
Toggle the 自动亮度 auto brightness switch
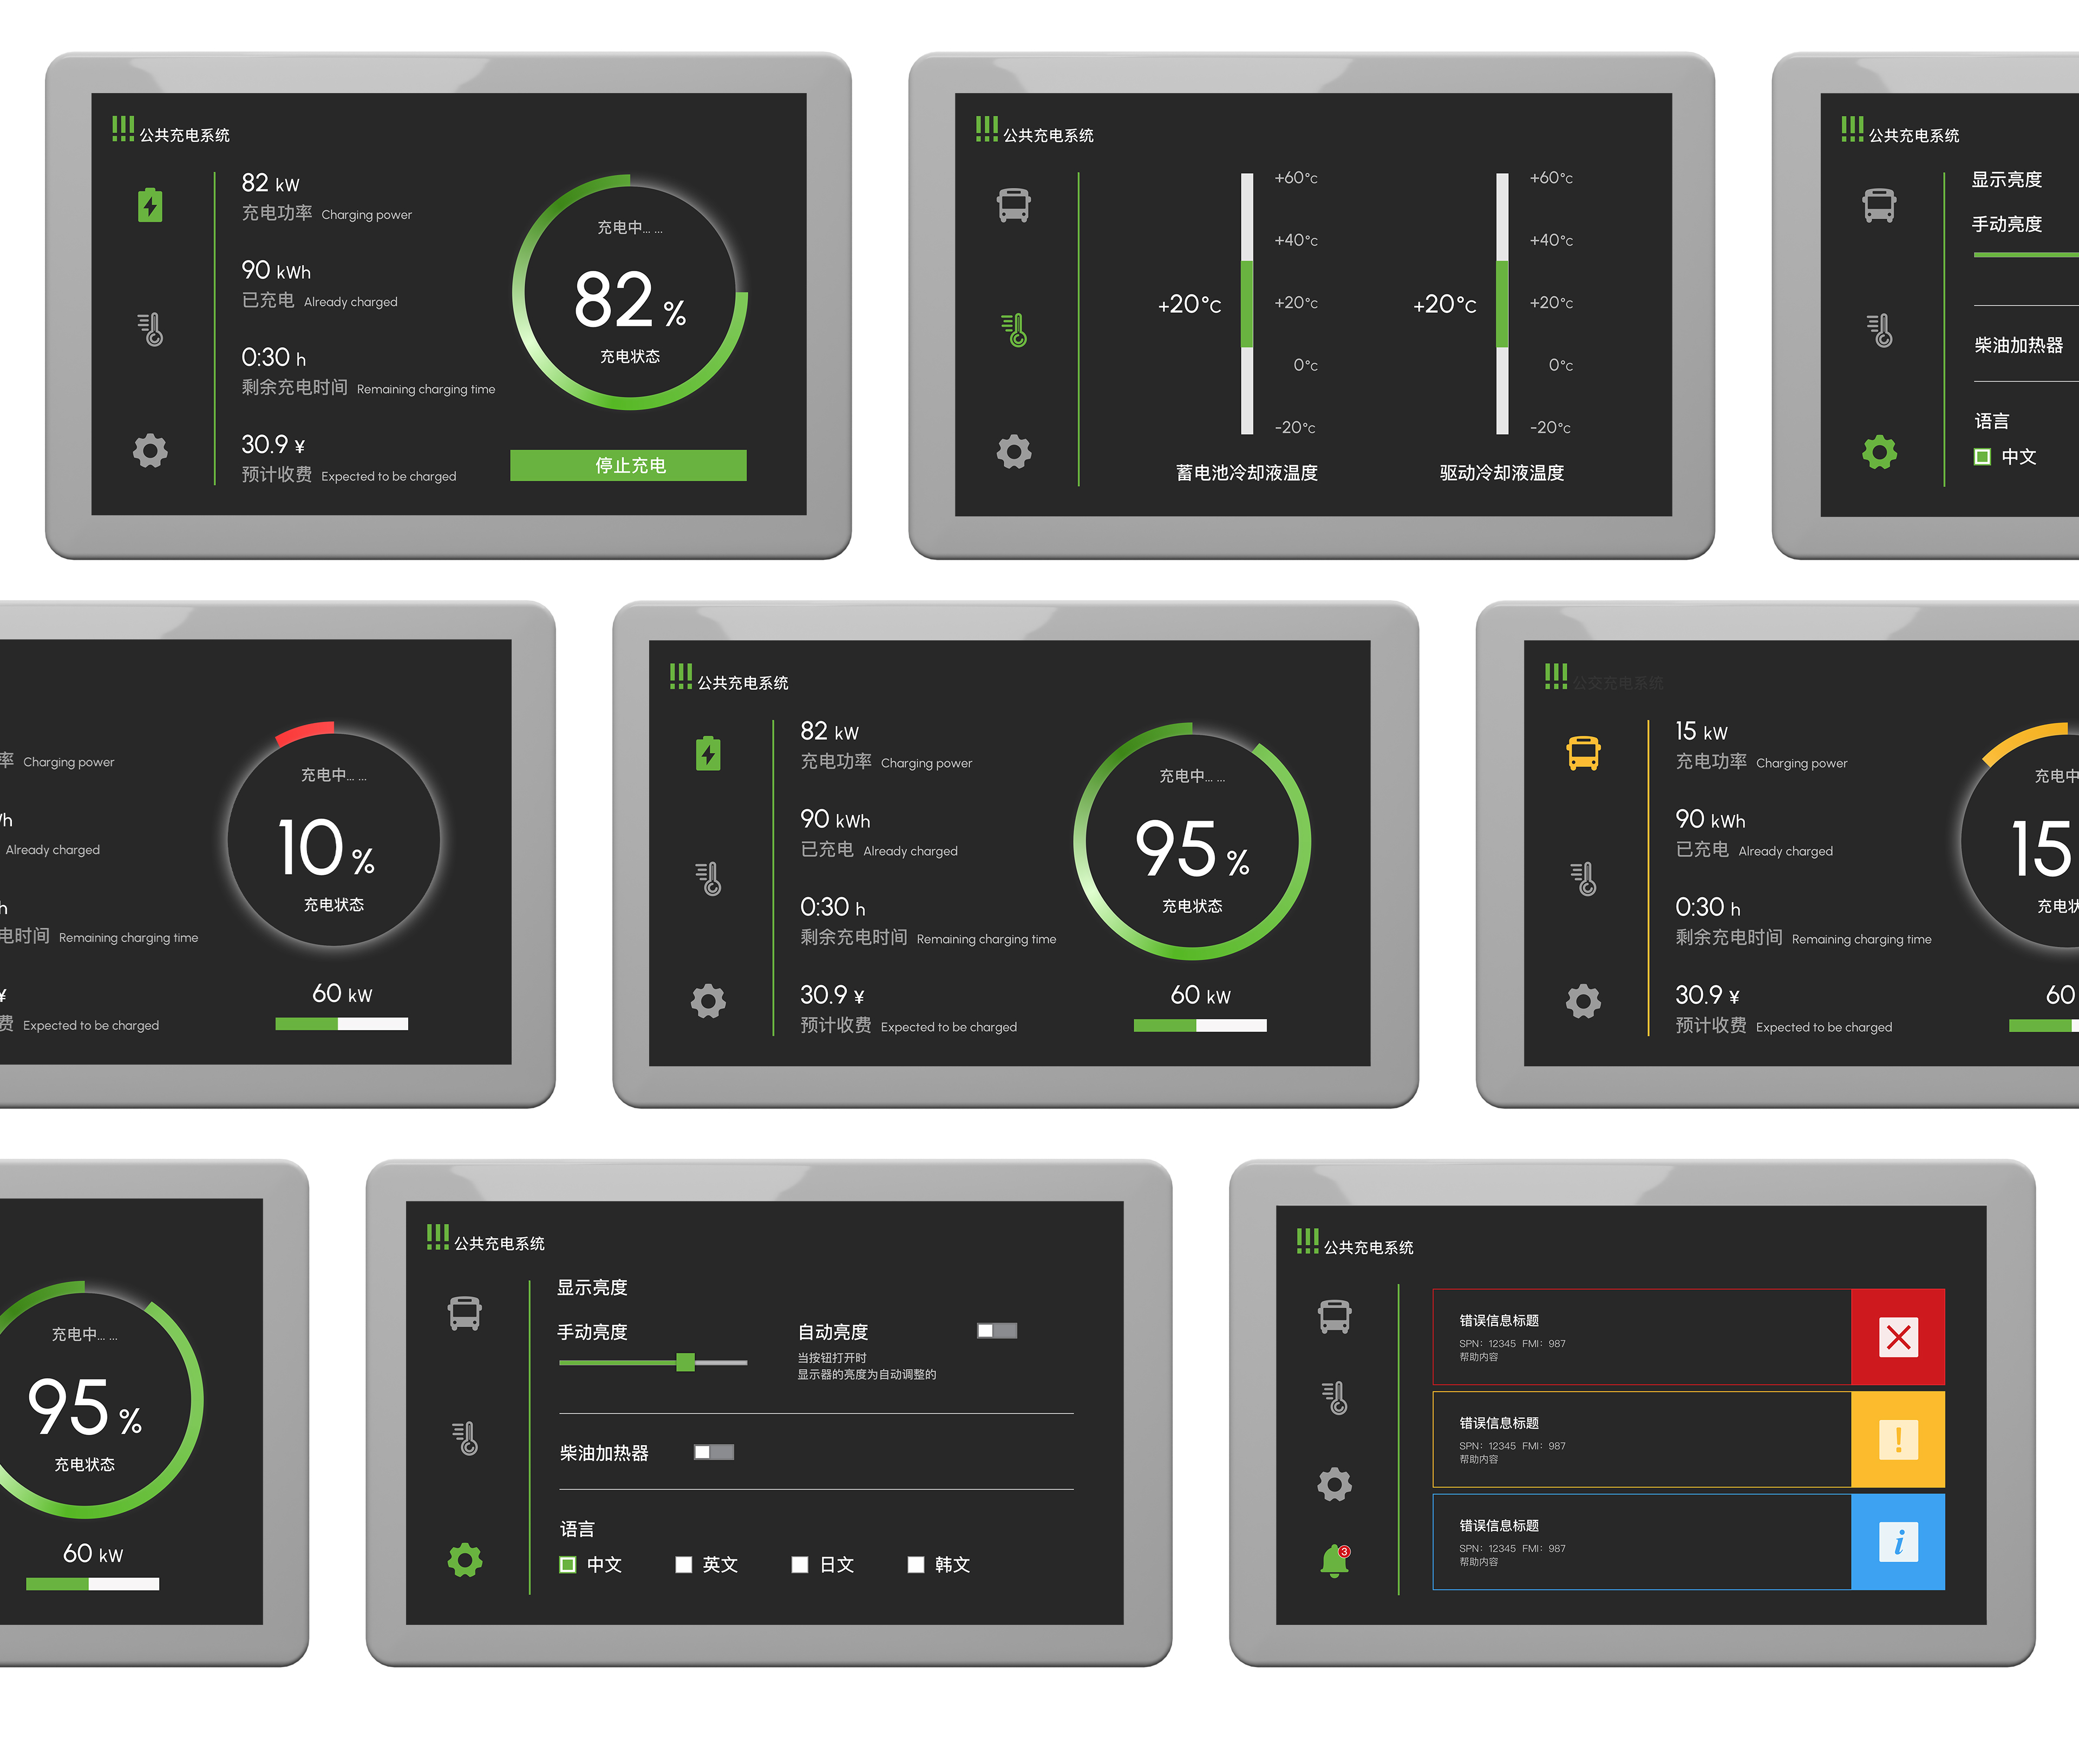pyautogui.click(x=997, y=1330)
